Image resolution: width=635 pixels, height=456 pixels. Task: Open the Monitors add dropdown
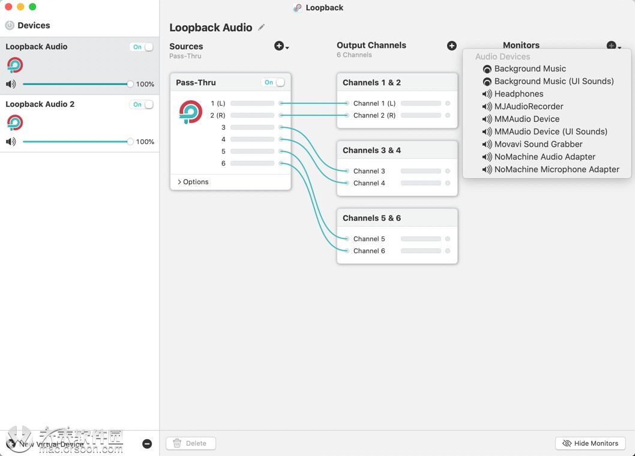pos(613,45)
